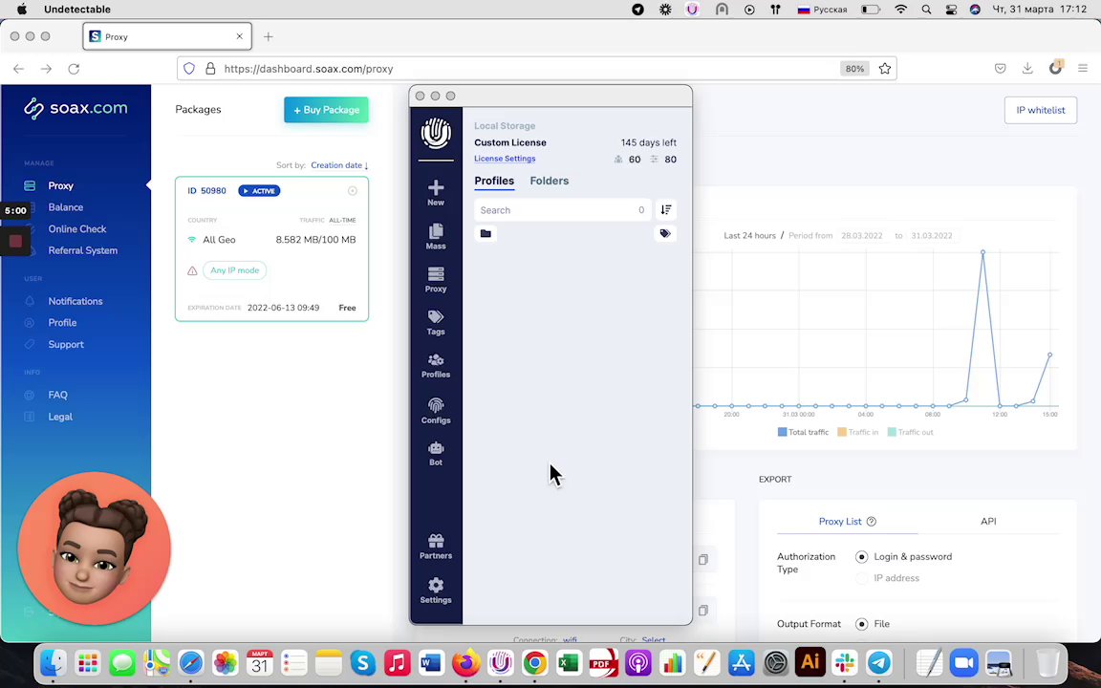Click the Undetectable logo icon
The width and height of the screenshot is (1101, 688).
[x=436, y=134]
